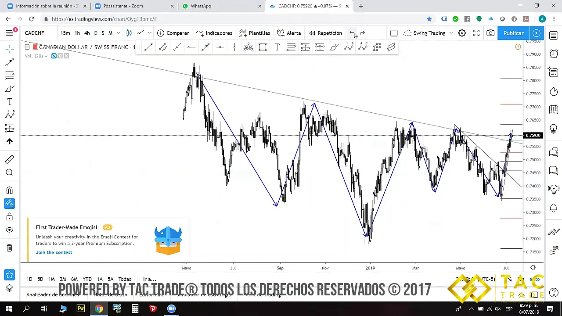Create an alert with Alerta button
The image size is (562, 316).
[289, 33]
